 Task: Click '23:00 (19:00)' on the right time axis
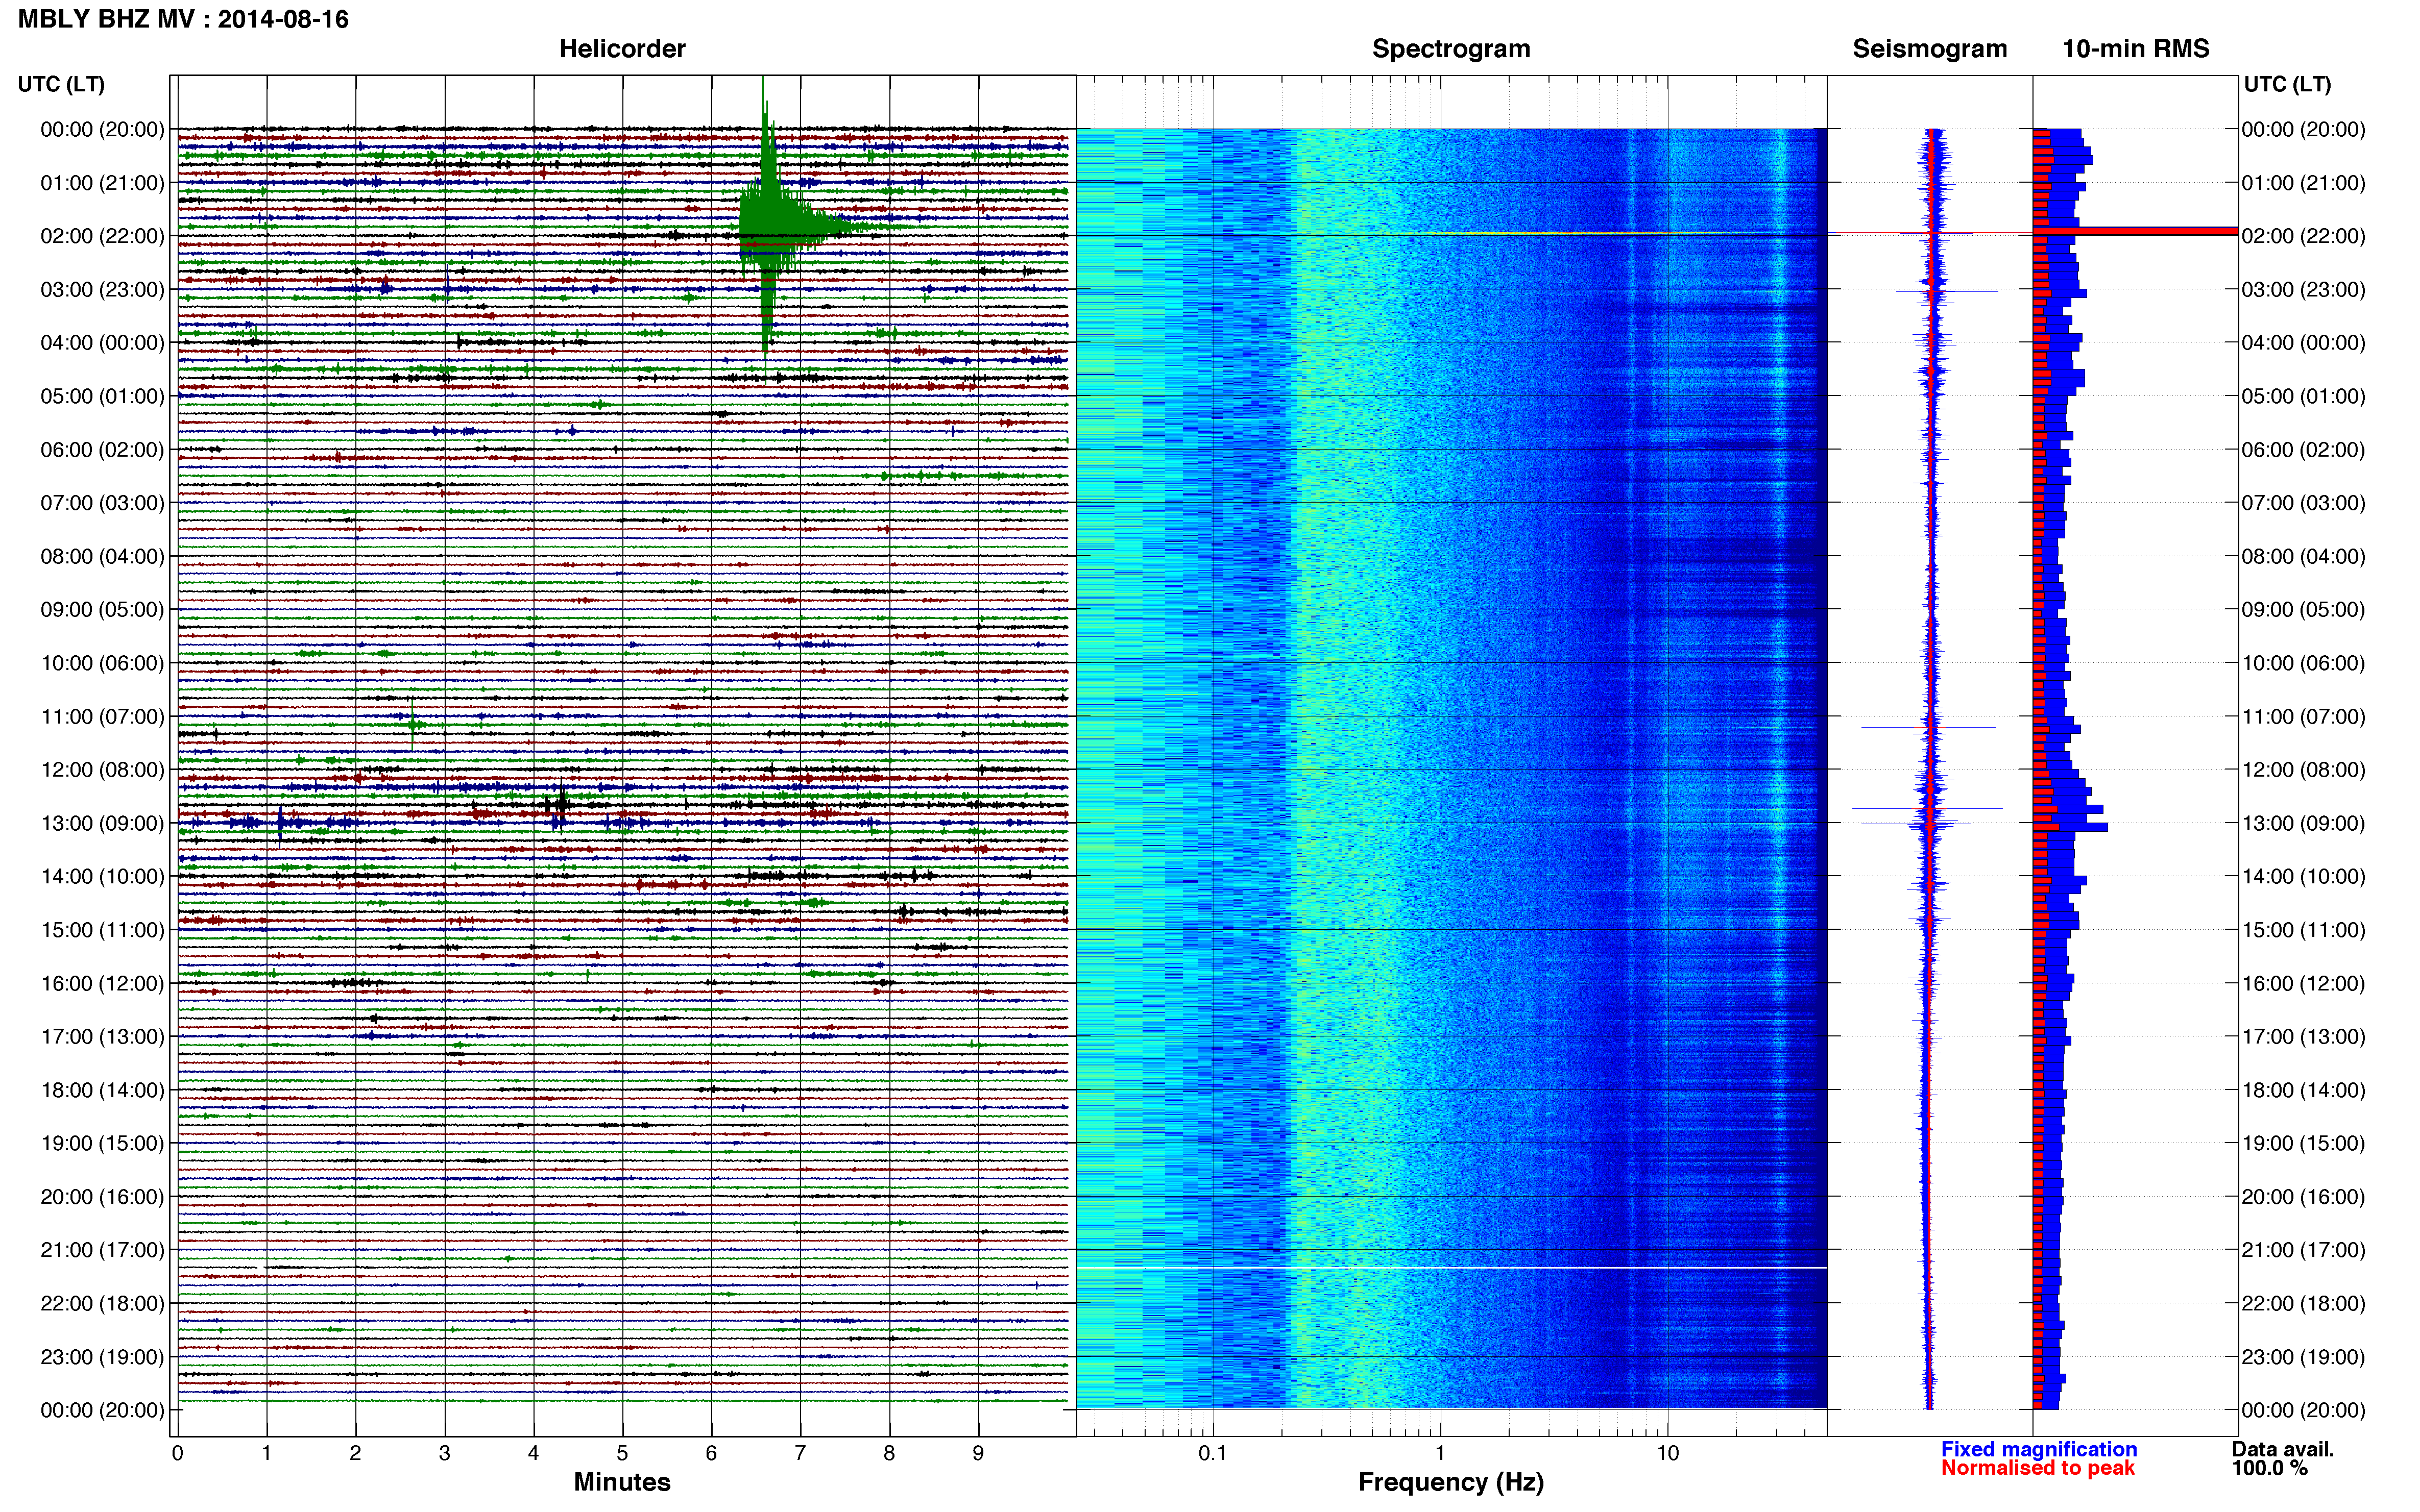(x=2303, y=1357)
